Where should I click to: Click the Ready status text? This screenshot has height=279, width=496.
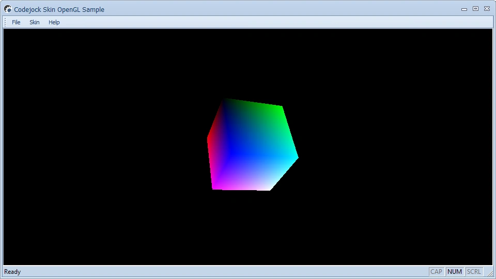[x=12, y=272]
